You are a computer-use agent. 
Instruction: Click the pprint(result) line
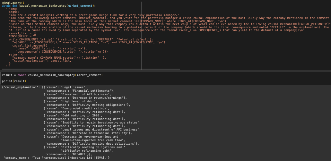pos(14,81)
